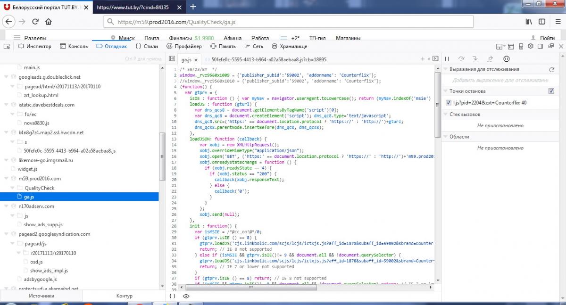The image size is (566, 305).
Task: Open the Контур outline tab
Action: (124, 296)
